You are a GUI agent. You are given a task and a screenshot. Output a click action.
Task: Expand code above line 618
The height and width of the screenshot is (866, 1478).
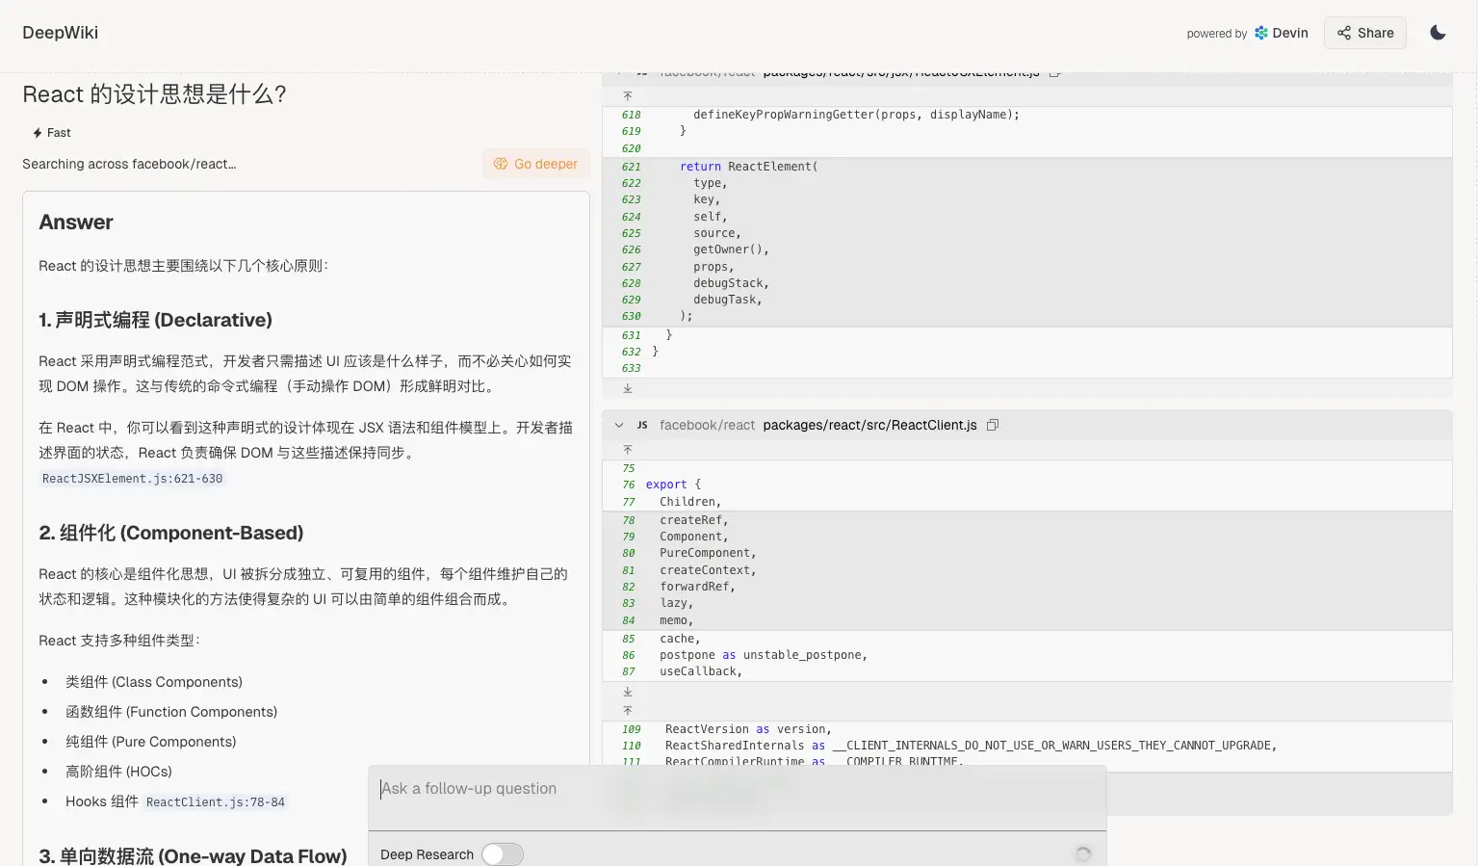tap(628, 96)
